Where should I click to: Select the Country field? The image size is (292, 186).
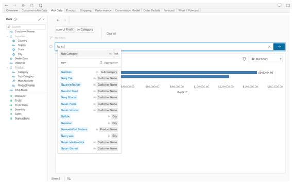(x=22, y=41)
